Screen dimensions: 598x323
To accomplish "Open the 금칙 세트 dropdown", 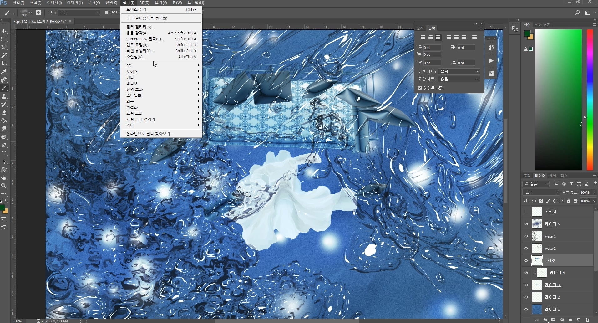I will pos(459,72).
